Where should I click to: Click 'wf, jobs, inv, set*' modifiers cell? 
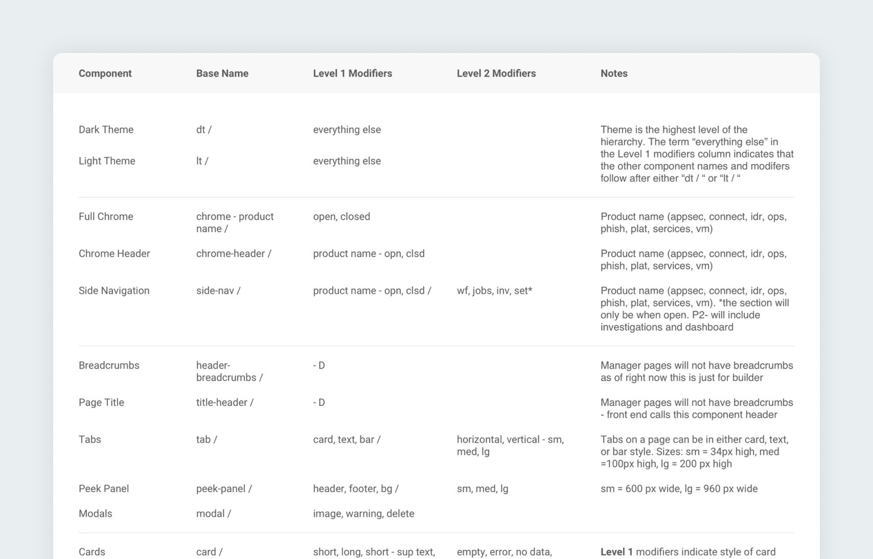point(494,291)
